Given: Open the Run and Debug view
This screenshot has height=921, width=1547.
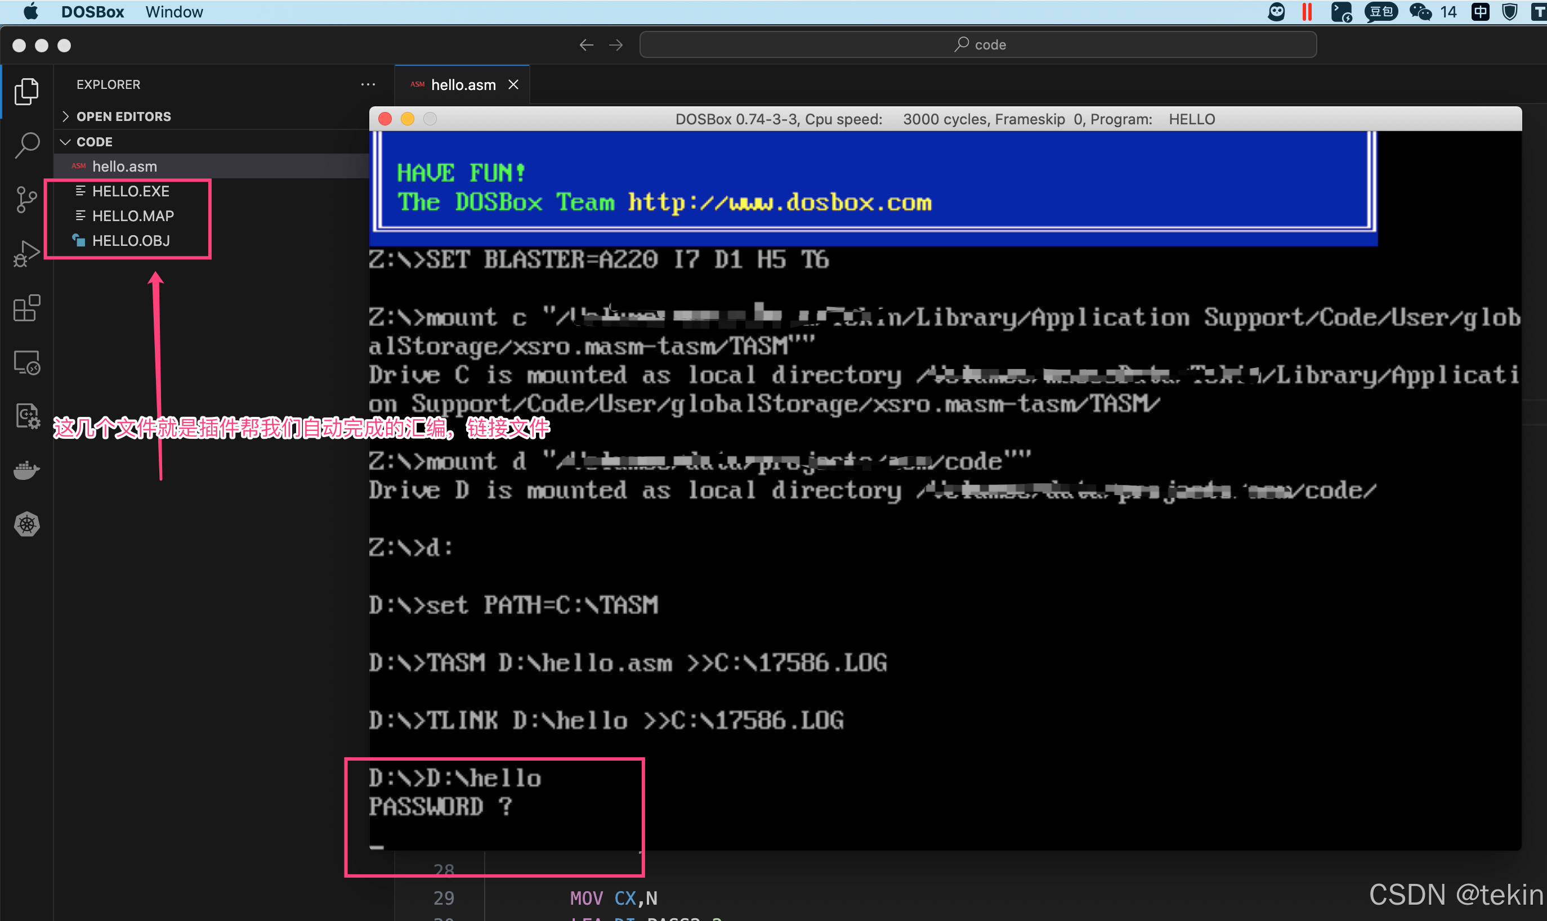Looking at the screenshot, I should pos(26,254).
